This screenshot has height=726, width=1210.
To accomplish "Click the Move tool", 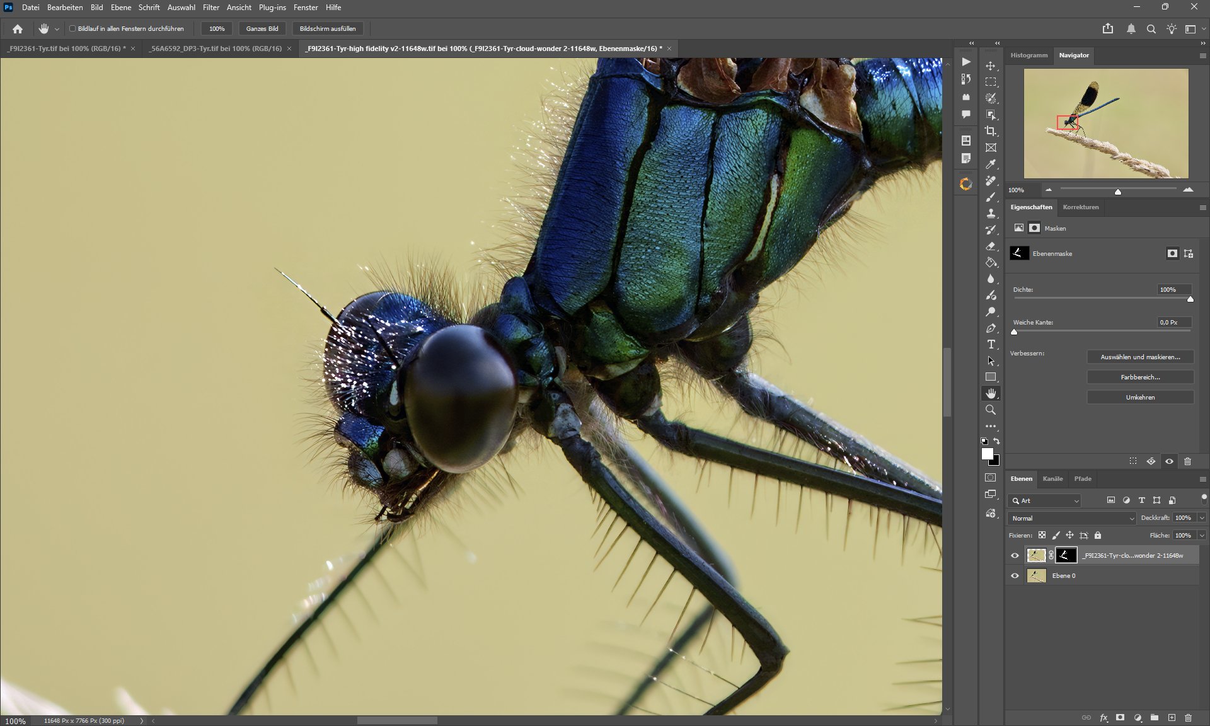I will 991,66.
